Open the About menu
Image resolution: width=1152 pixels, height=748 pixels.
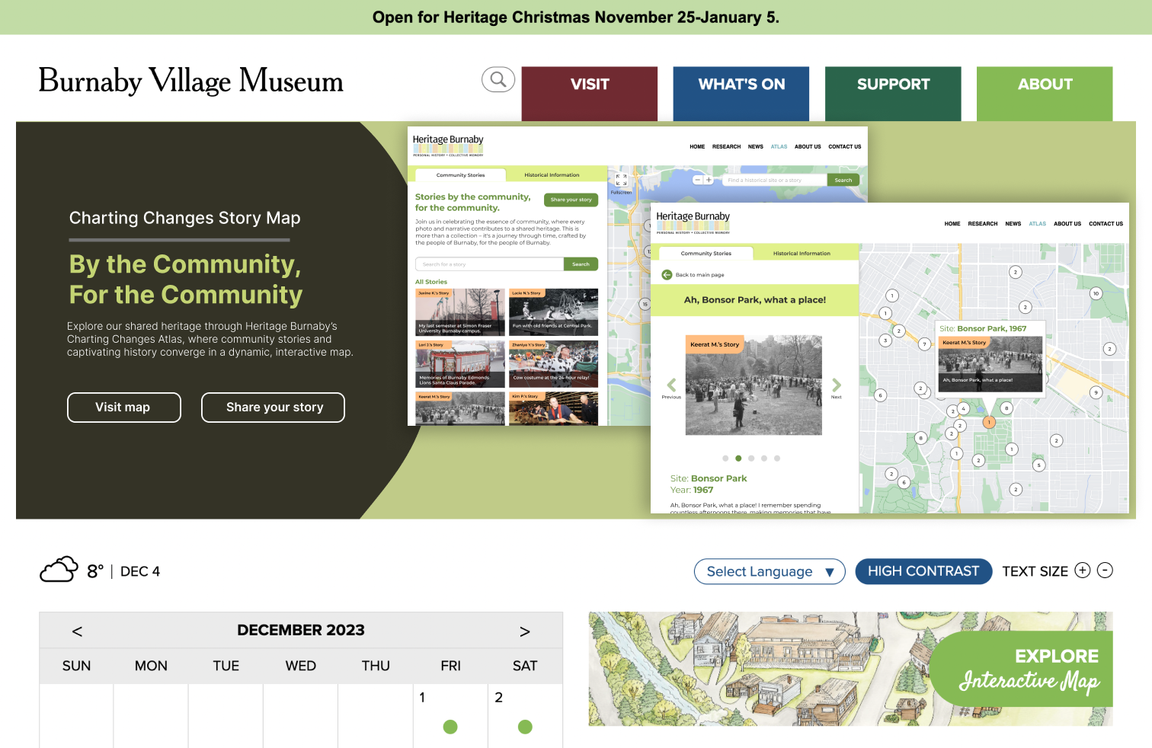1045,94
